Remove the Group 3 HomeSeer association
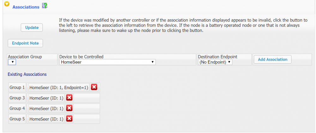 click(70, 98)
